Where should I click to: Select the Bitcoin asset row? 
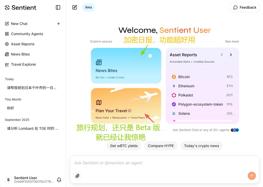point(202,77)
